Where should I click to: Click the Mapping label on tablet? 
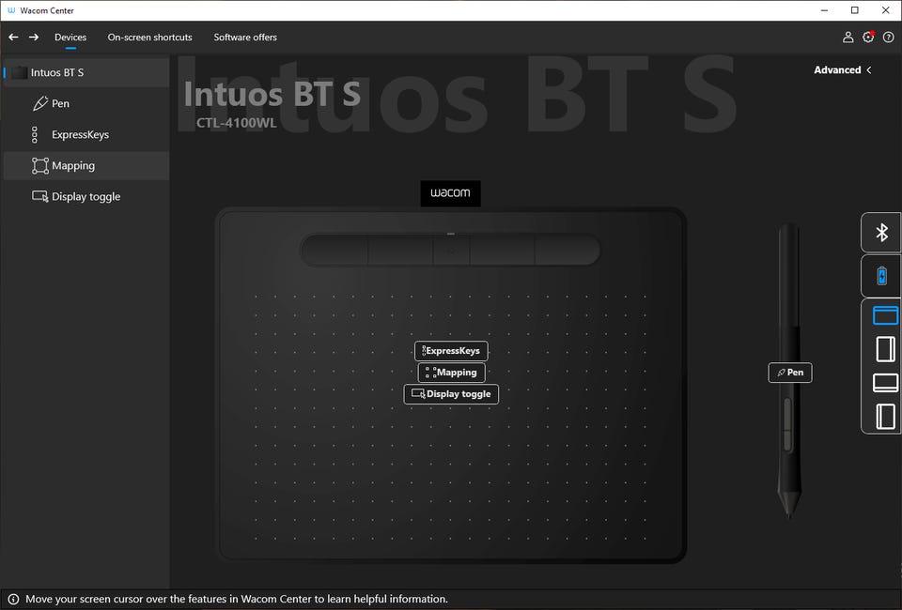point(451,373)
